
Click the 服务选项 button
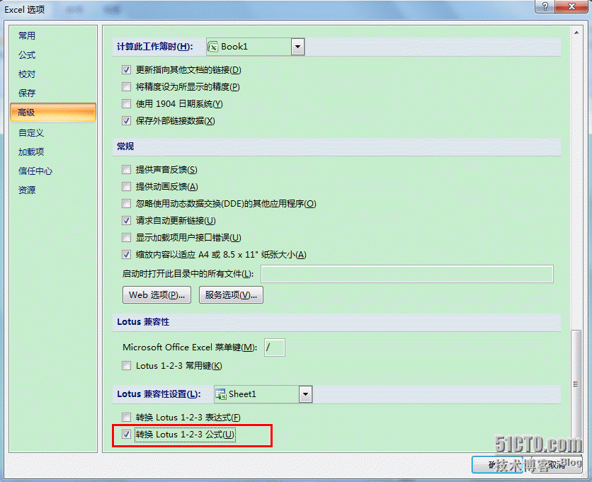(x=231, y=294)
